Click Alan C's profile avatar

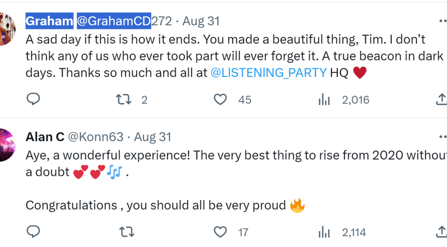click(7, 145)
